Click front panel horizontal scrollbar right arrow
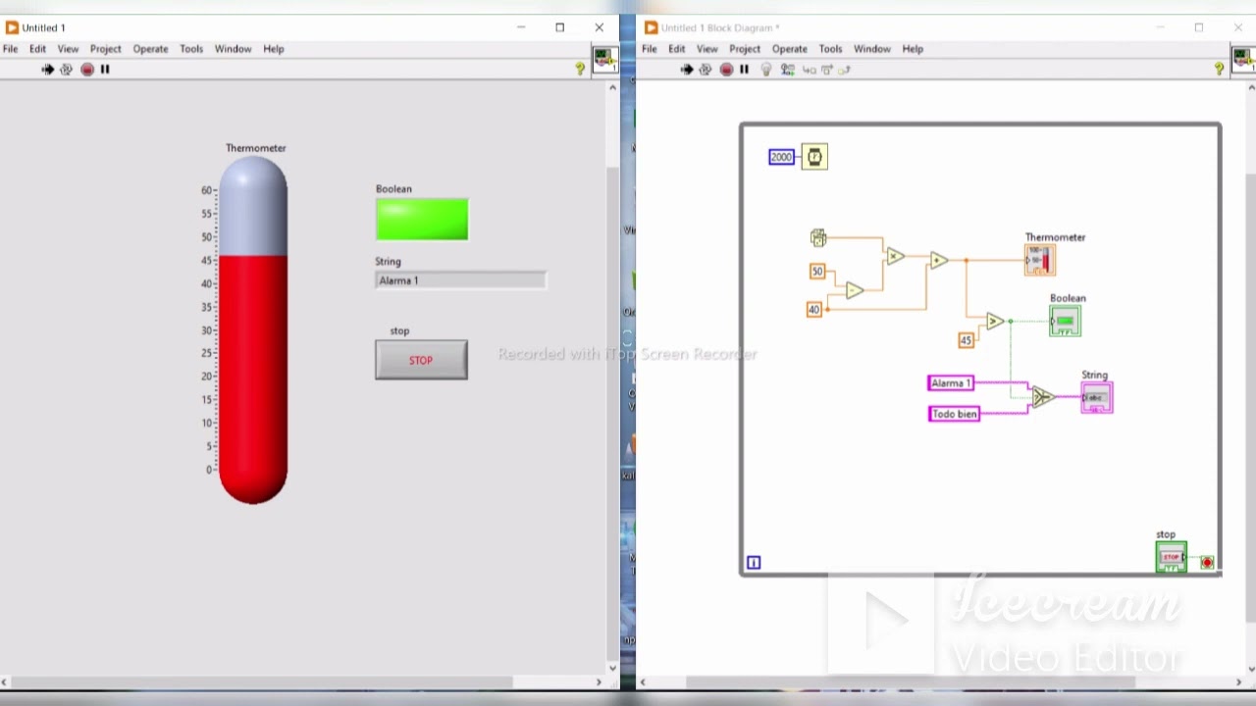This screenshot has width=1256, height=706. click(x=599, y=681)
